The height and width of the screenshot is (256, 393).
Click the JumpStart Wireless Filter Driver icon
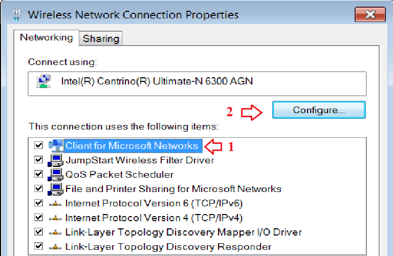tap(56, 160)
